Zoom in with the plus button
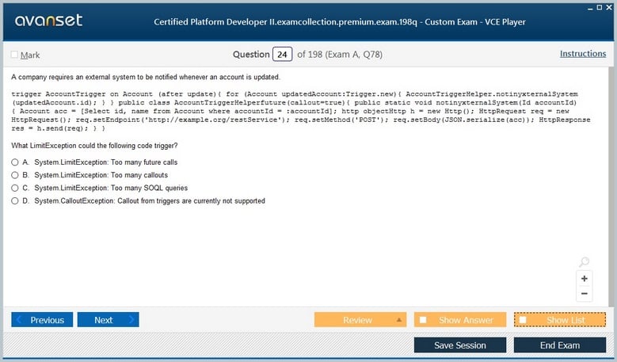This screenshot has width=617, height=362. [x=585, y=279]
